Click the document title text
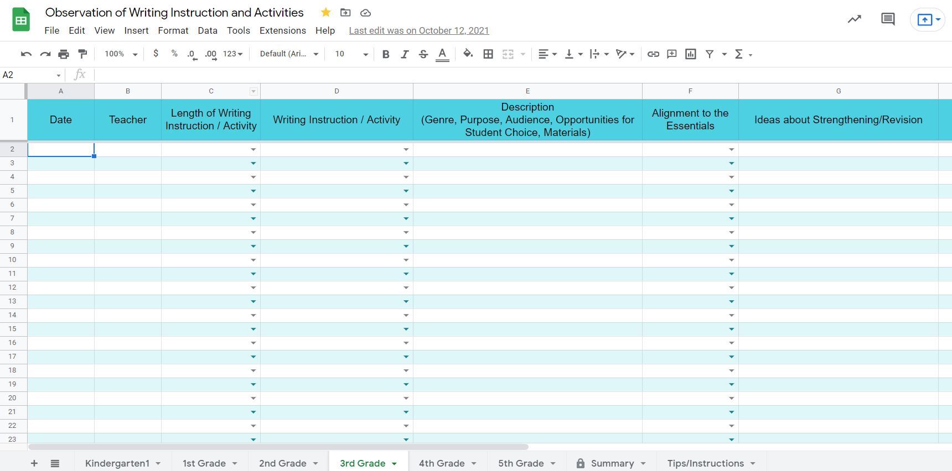This screenshot has height=471, width=952. 174,12
